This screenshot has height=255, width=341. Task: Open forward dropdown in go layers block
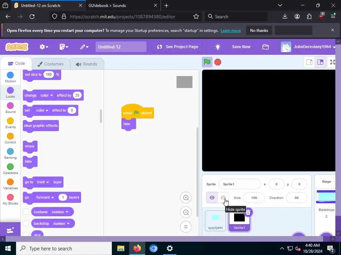coord(45,197)
